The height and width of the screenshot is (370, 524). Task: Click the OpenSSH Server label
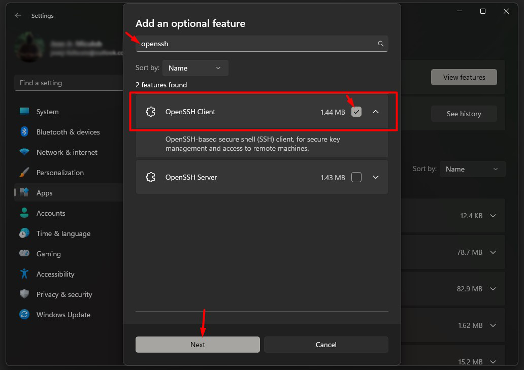(191, 177)
